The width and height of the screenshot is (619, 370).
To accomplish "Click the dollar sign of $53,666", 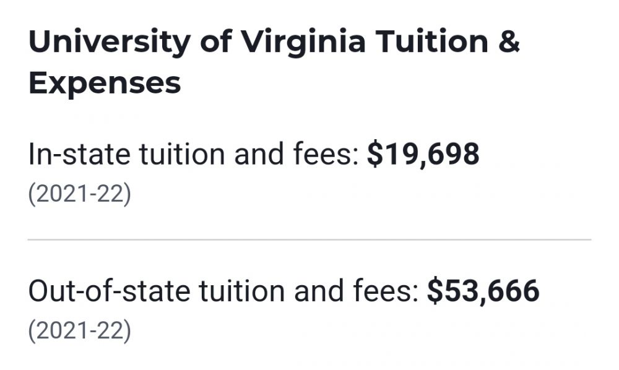I will 435,291.
